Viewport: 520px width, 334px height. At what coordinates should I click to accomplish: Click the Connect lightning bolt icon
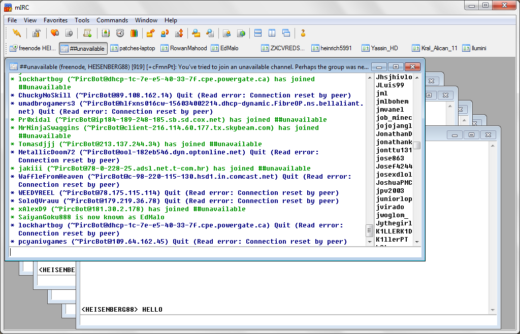pos(17,34)
